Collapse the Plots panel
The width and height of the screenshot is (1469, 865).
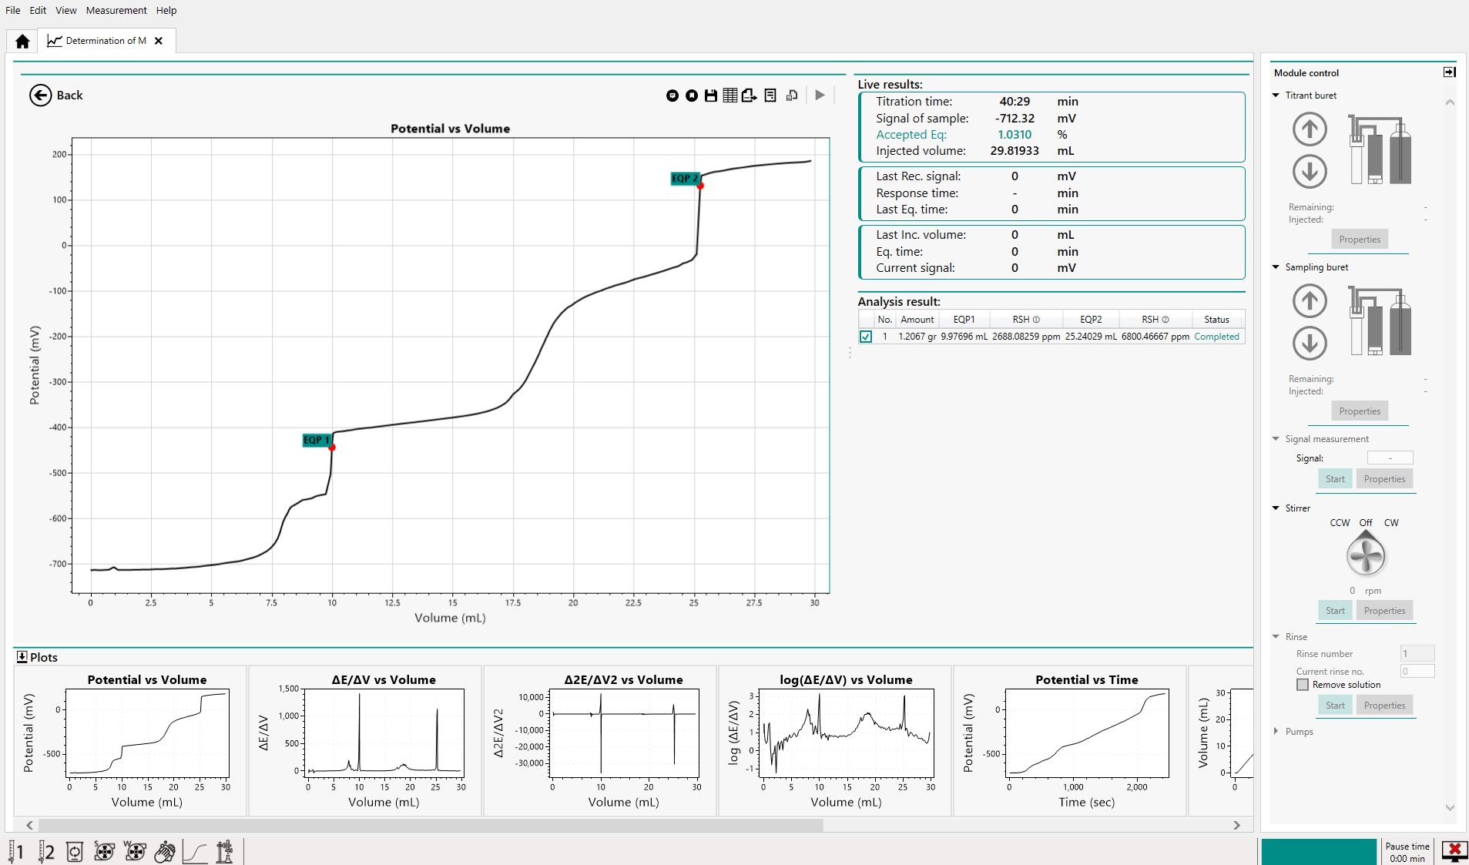coord(22,657)
